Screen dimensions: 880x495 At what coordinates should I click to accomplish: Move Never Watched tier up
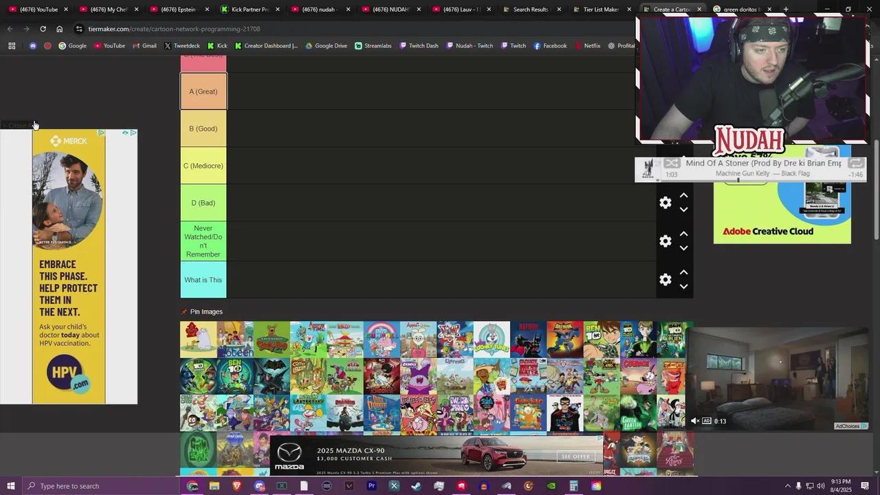pos(683,234)
